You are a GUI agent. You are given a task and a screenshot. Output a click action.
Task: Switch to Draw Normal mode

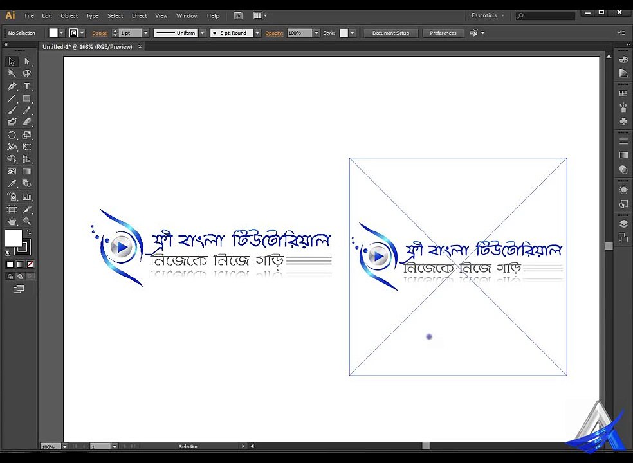[10, 277]
